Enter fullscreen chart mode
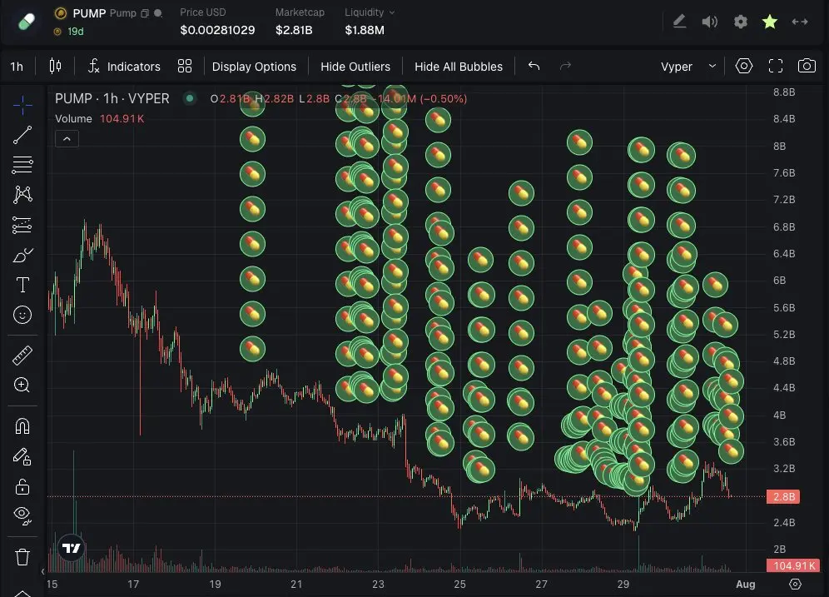Image resolution: width=829 pixels, height=597 pixels. 776,66
